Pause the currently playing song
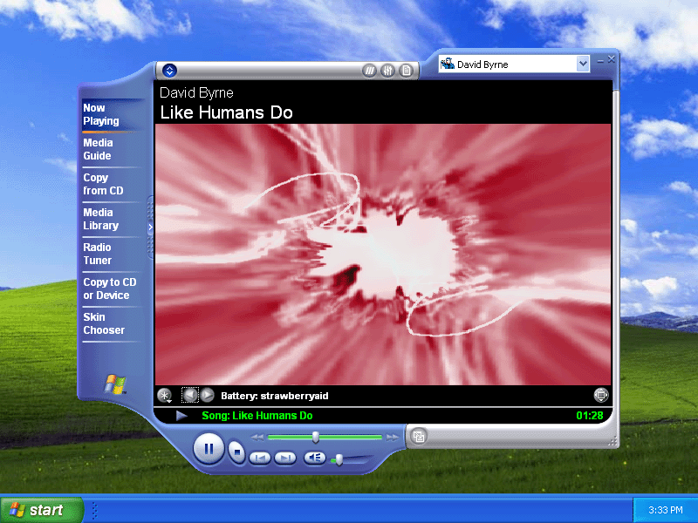The image size is (698, 523). click(x=208, y=449)
